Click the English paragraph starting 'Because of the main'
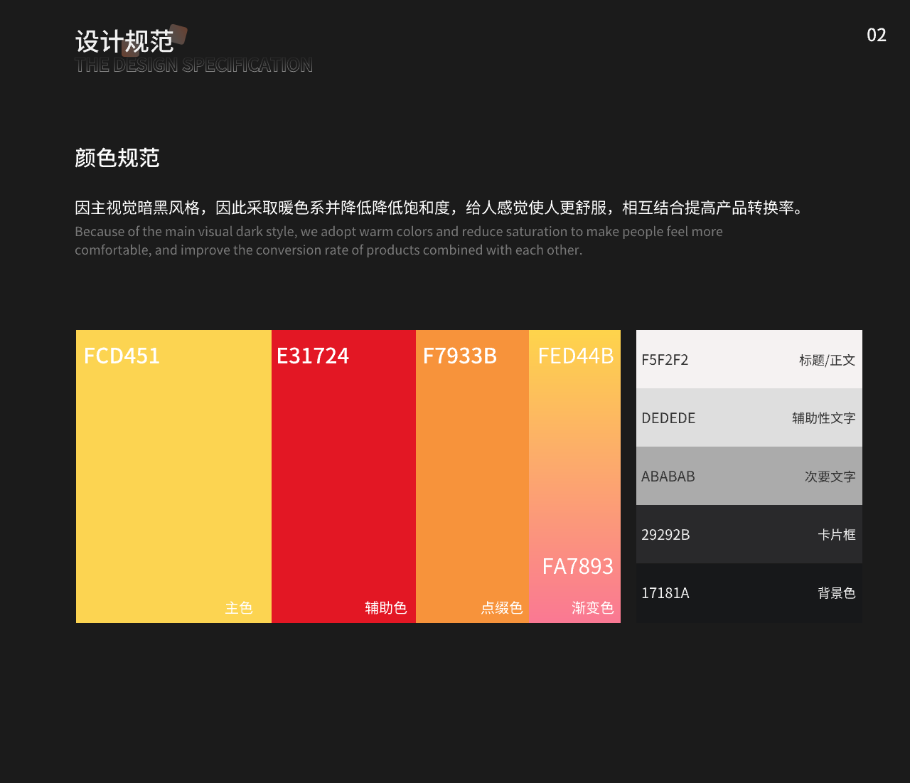Screen dimensions: 910x783 (x=399, y=240)
